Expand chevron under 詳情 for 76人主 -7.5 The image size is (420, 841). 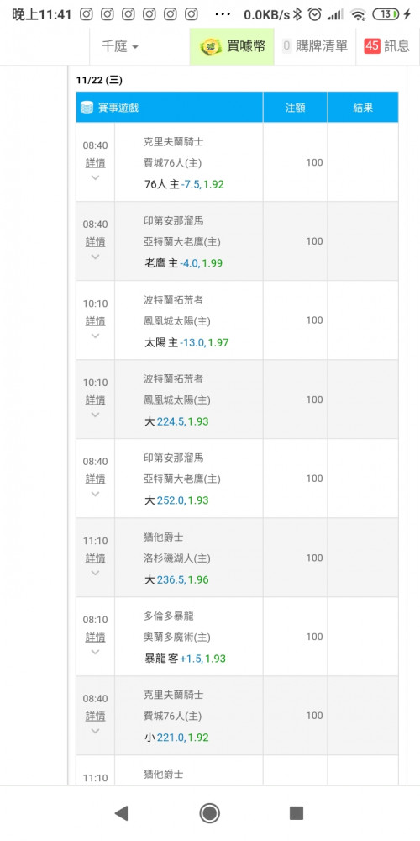[96, 177]
